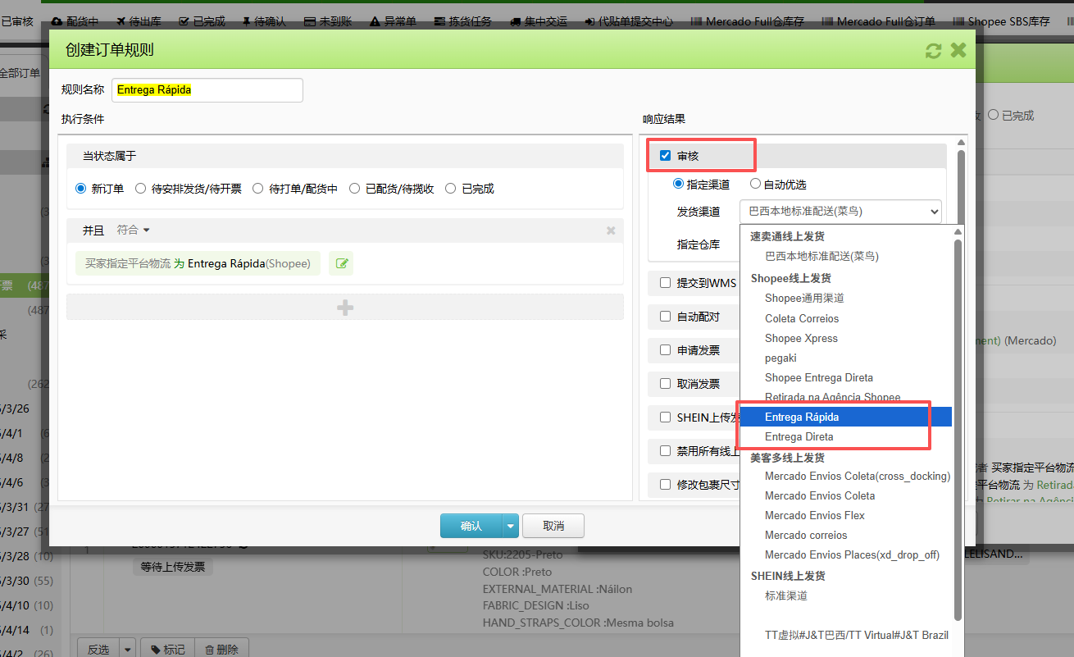Tick the 申请发票 checkbox
The width and height of the screenshot is (1074, 657).
coord(665,350)
